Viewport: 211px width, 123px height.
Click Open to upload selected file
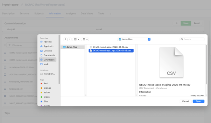[198, 101]
